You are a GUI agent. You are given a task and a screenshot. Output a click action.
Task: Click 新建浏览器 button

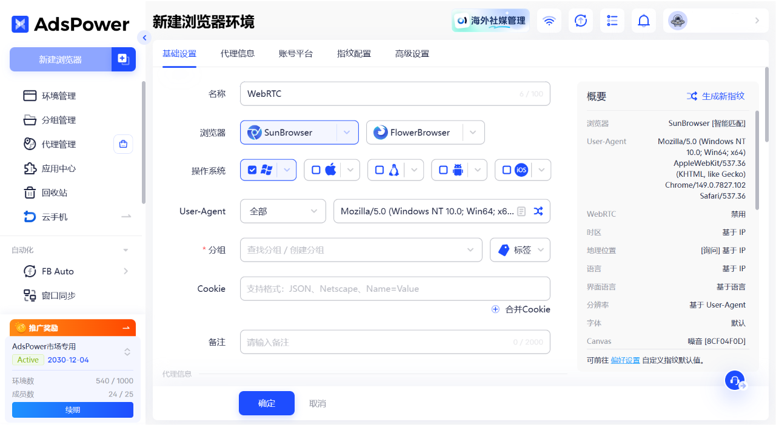(x=61, y=59)
